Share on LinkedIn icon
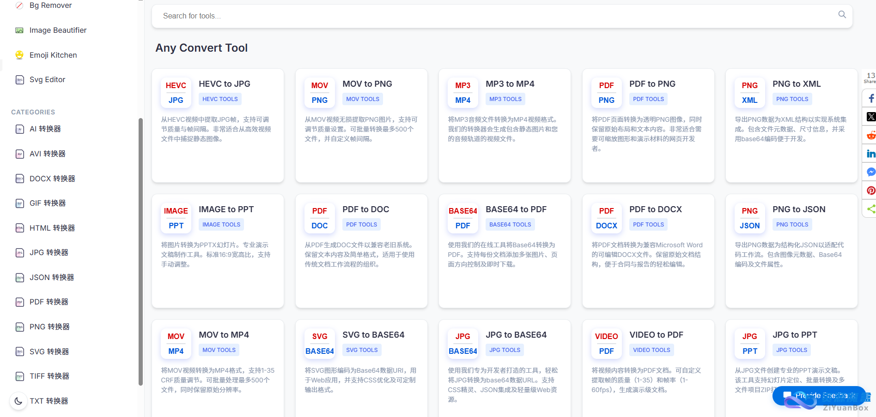Viewport: 876px width, 417px height. pos(870,154)
